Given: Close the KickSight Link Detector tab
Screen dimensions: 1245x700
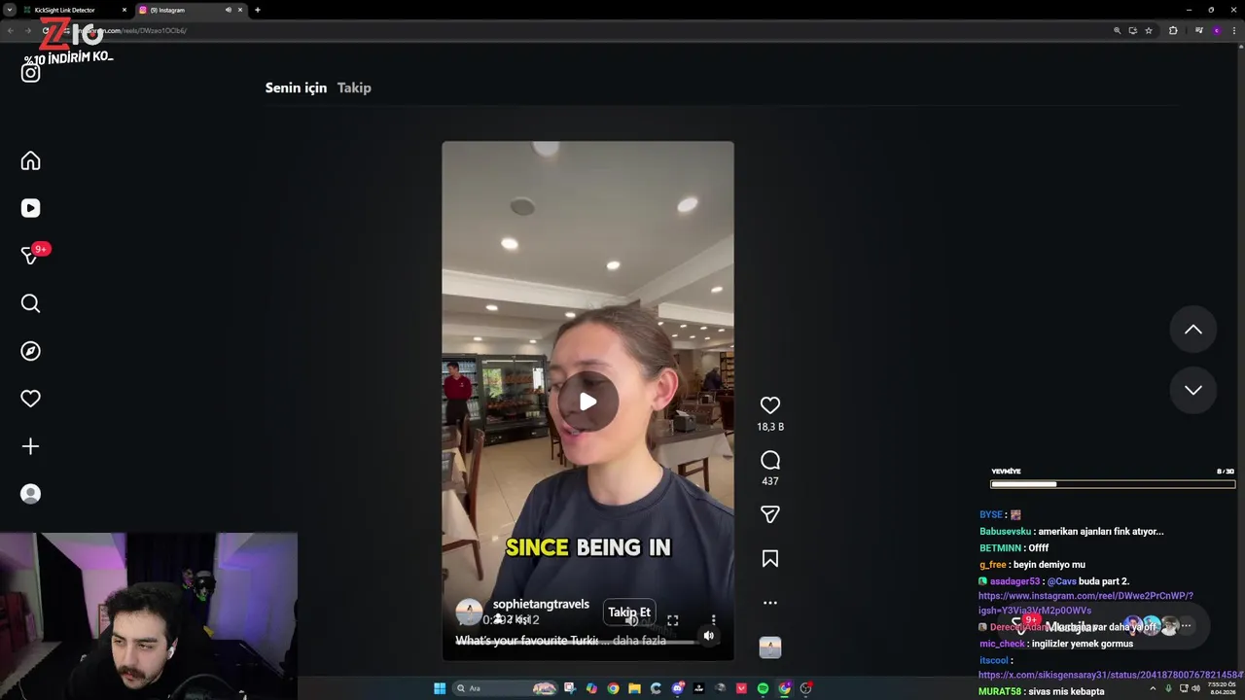Looking at the screenshot, I should pos(124,10).
